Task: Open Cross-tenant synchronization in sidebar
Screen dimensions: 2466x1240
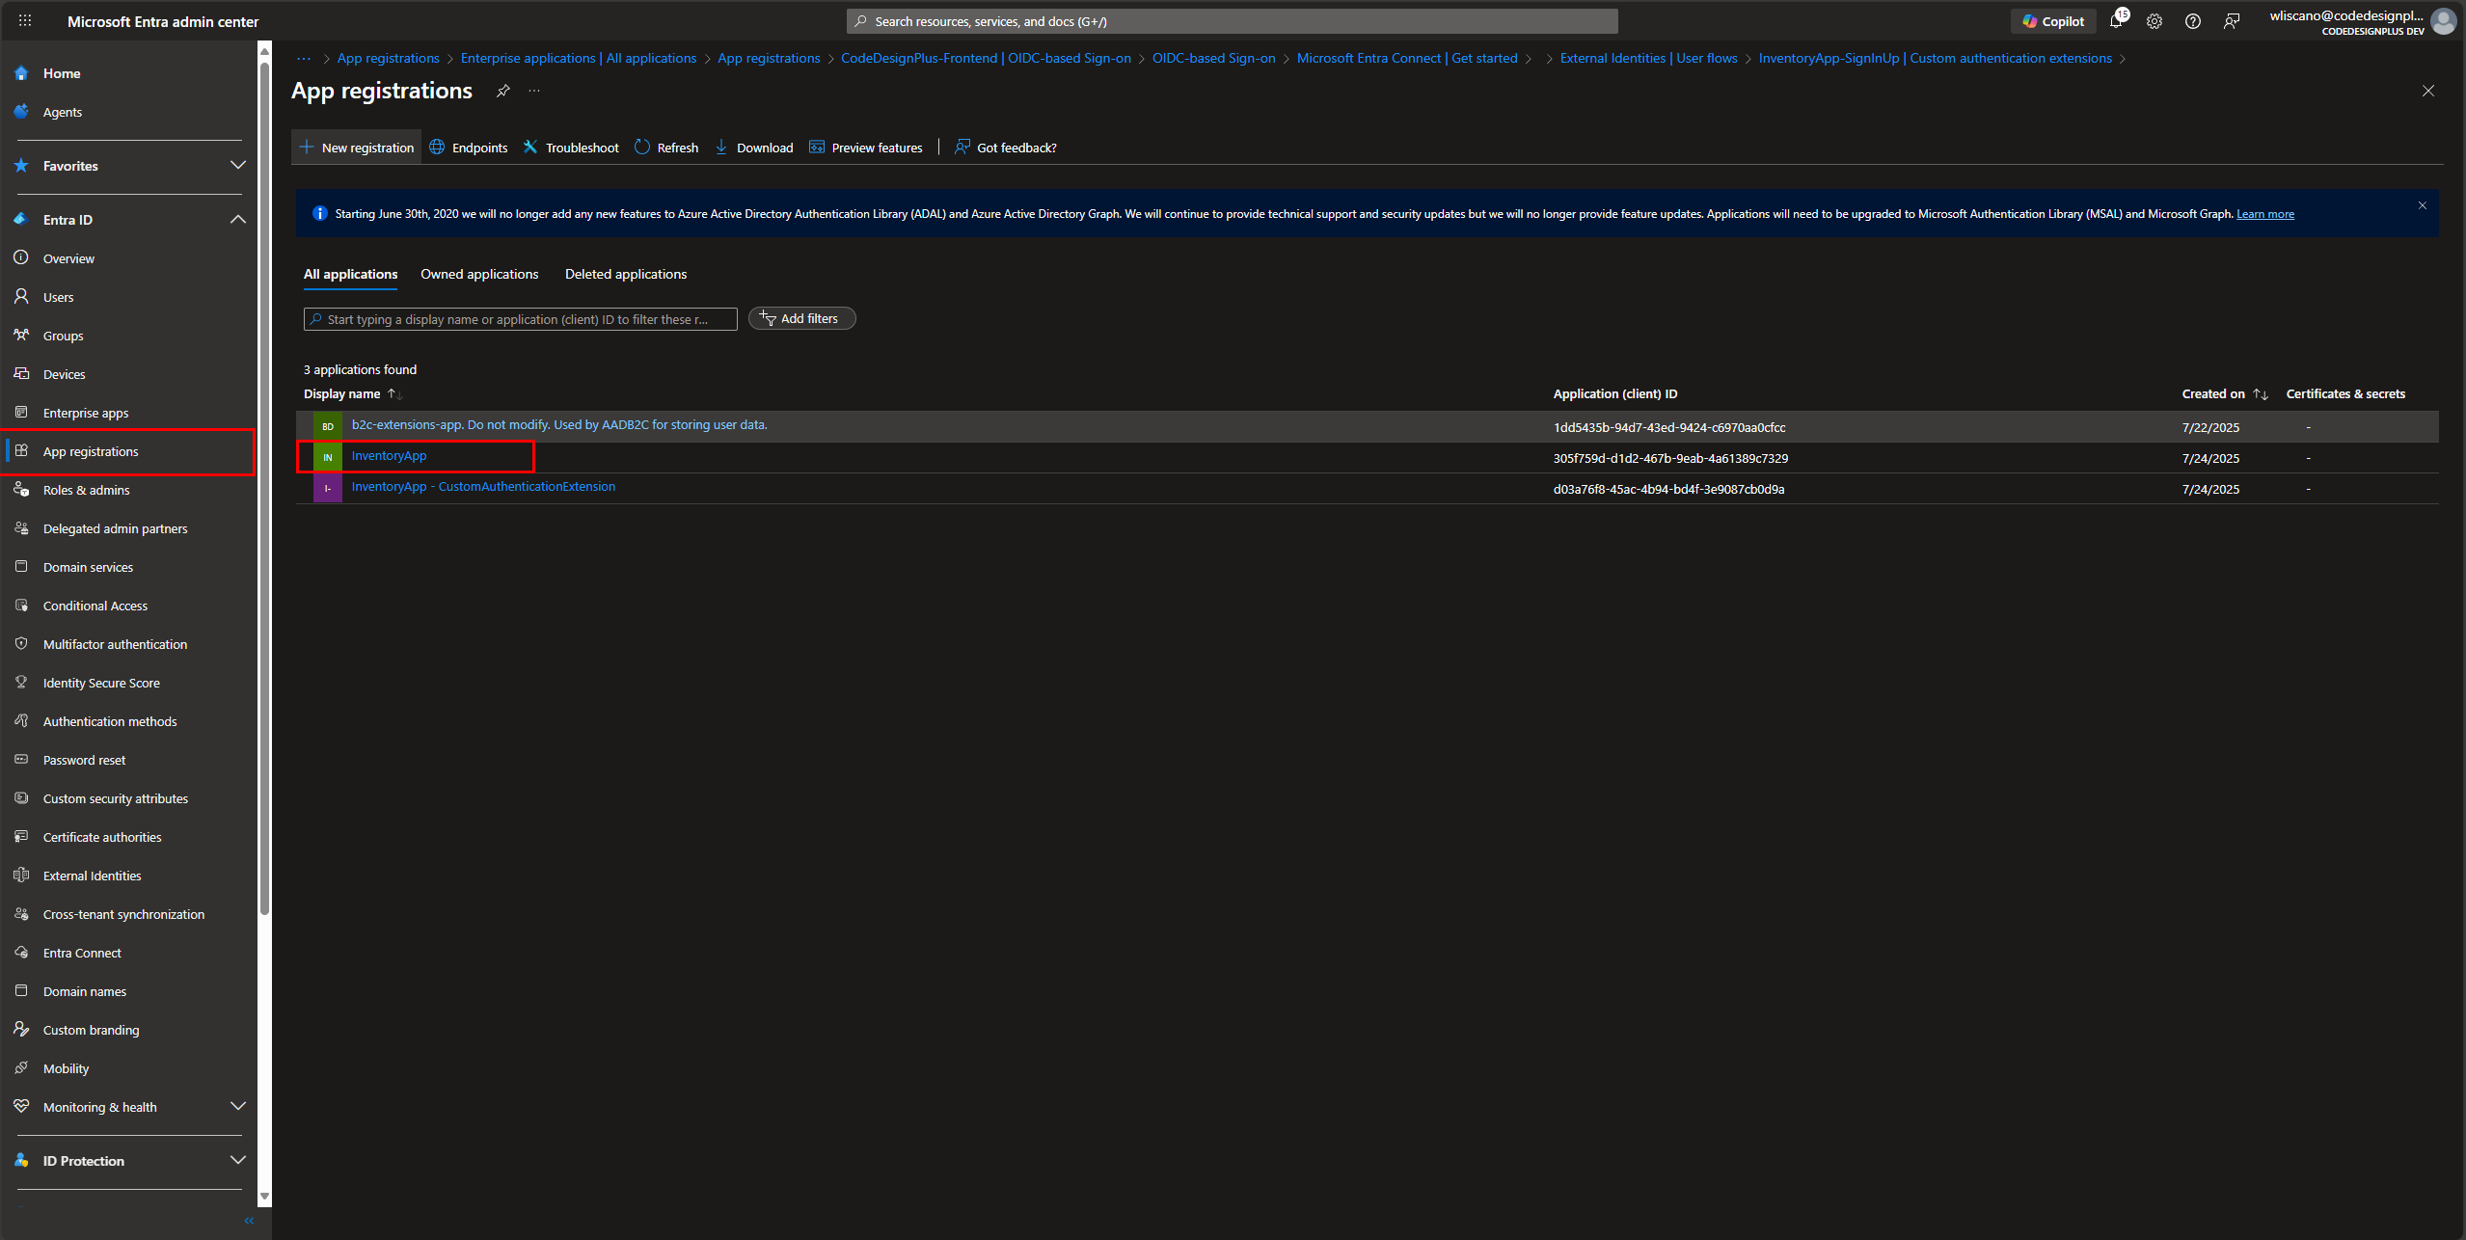Action: click(123, 914)
